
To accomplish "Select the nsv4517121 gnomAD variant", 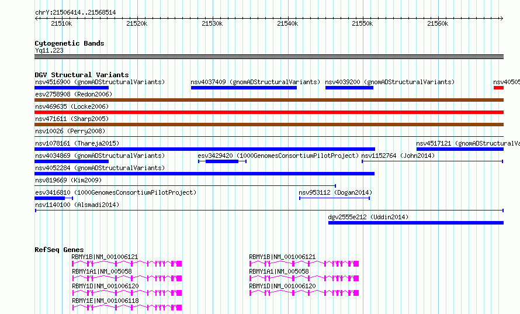I will [x=460, y=149].
